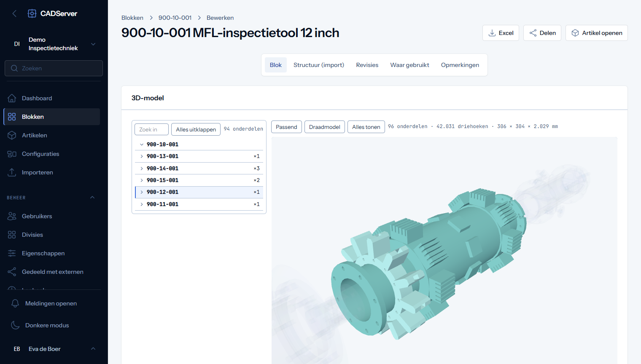Click the Alles tonen button
641x364 pixels.
pos(366,127)
